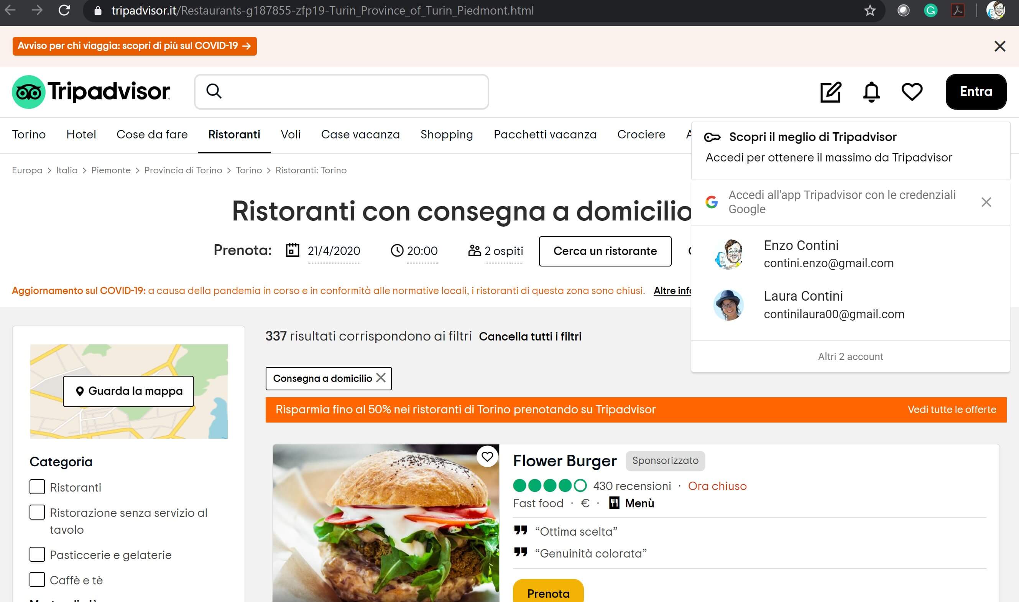Bookmark this page with star icon
This screenshot has width=1019, height=602.
point(869,11)
